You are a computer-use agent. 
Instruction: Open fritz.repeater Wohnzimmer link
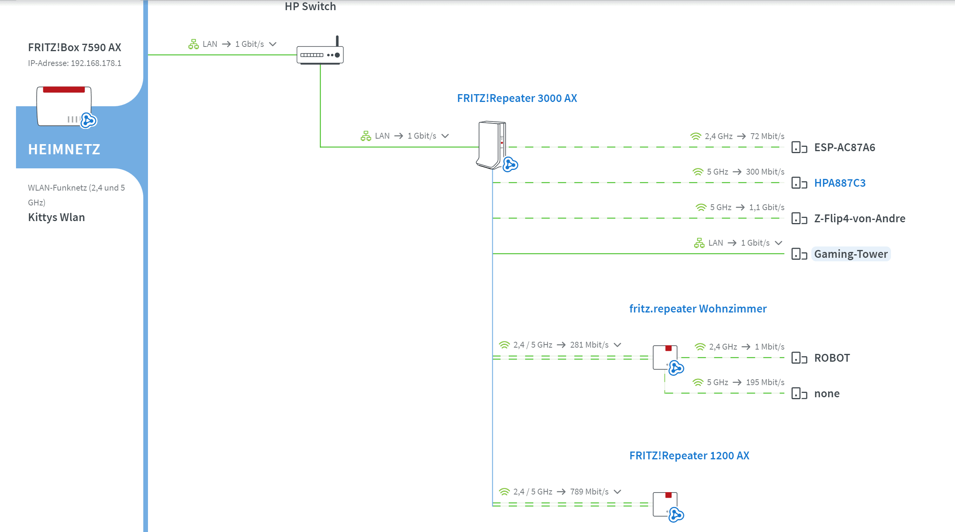(x=698, y=309)
